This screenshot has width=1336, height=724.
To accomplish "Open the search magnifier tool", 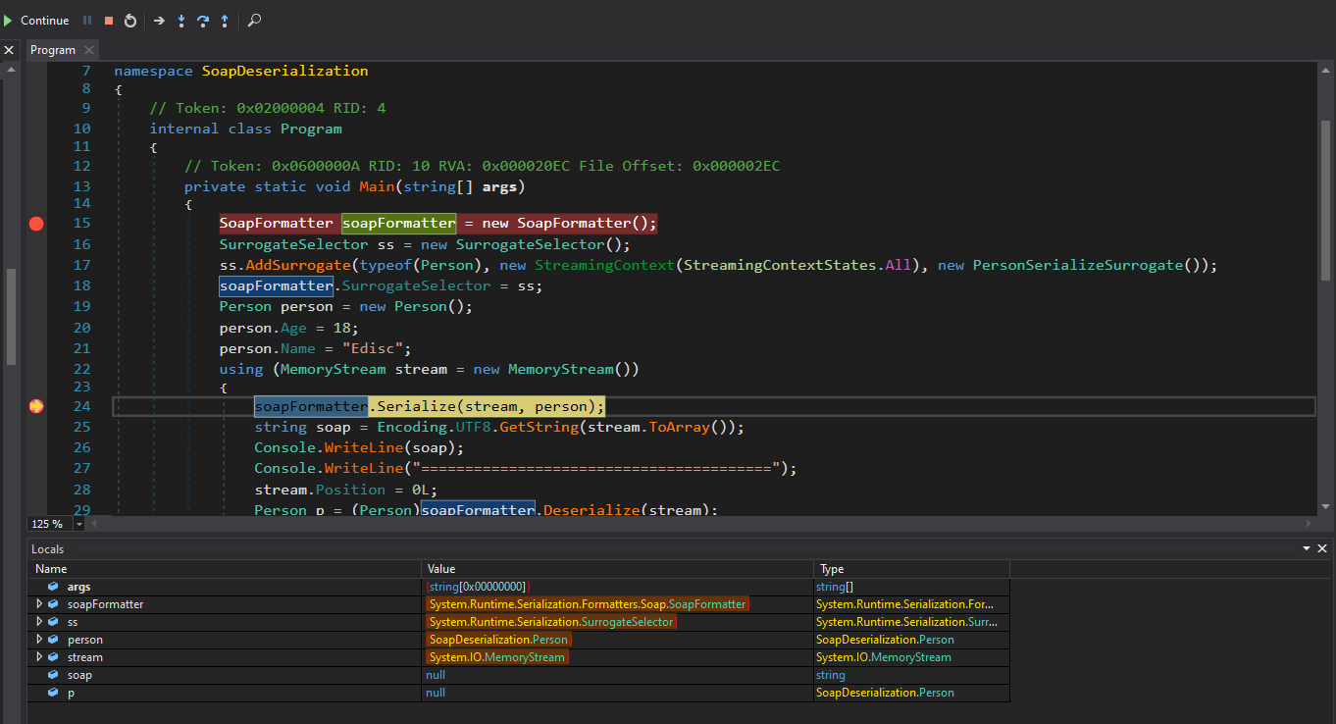I will (254, 21).
